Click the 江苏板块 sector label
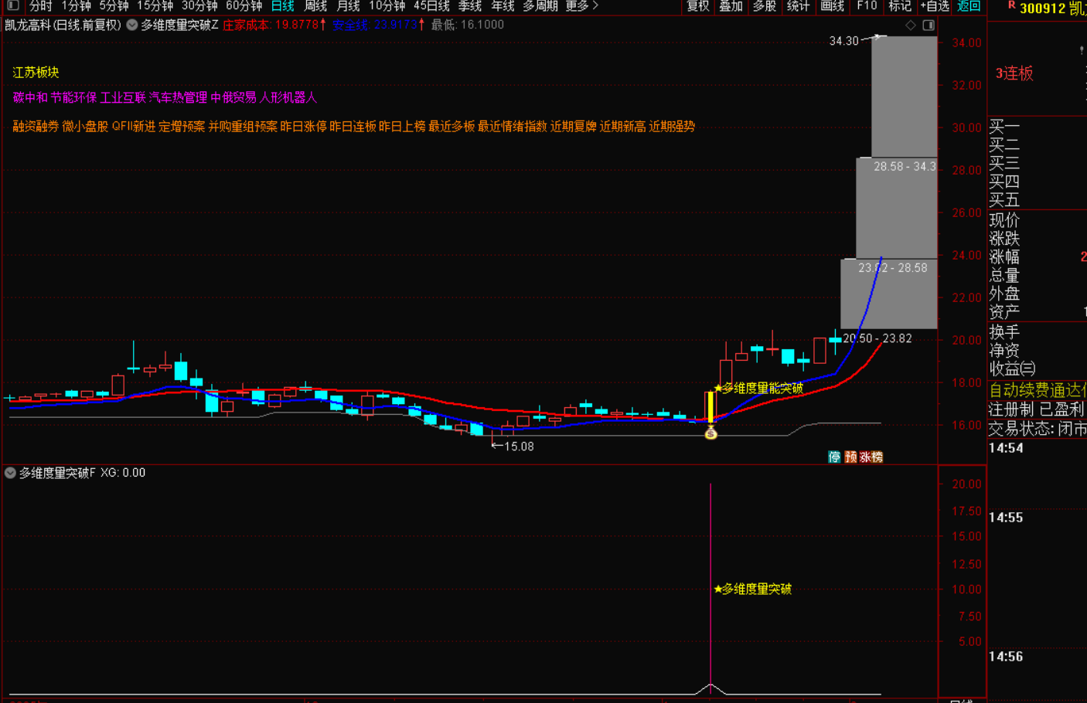This screenshot has height=703, width=1087. (36, 73)
